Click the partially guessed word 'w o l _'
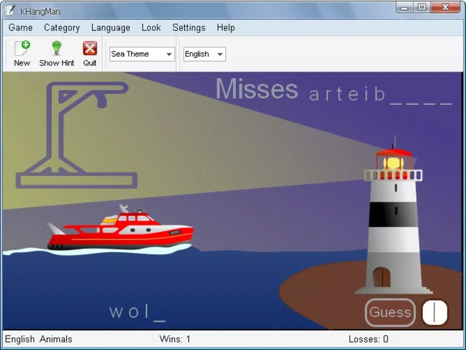The height and width of the screenshot is (350, 466). tap(137, 312)
